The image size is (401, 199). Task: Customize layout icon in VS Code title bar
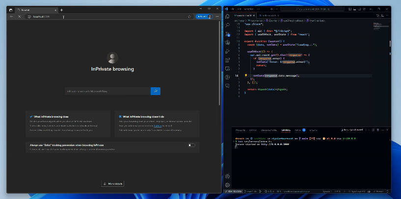pos(364,9)
